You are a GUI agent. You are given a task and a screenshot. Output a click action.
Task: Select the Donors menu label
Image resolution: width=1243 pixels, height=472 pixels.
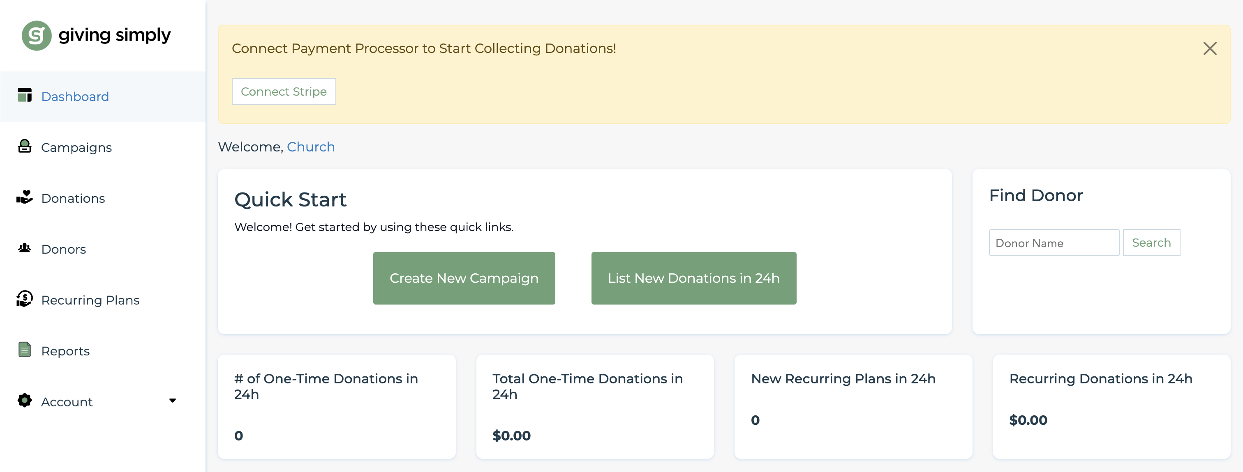pyautogui.click(x=64, y=250)
